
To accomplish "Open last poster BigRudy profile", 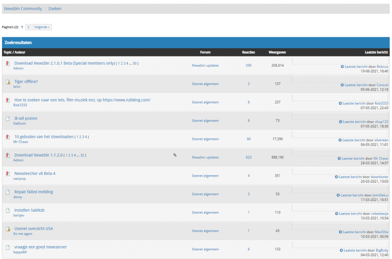I will 382,250.
